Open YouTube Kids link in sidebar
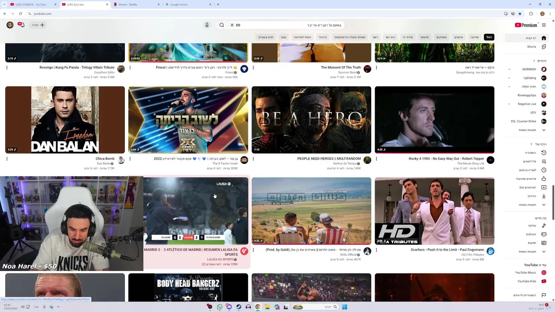The height and width of the screenshot is (312, 555). point(531,281)
